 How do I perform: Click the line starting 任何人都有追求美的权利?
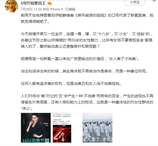pyautogui.click(x=71, y=84)
